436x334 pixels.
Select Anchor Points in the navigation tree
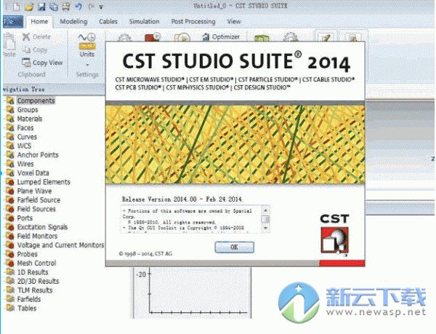(38, 155)
